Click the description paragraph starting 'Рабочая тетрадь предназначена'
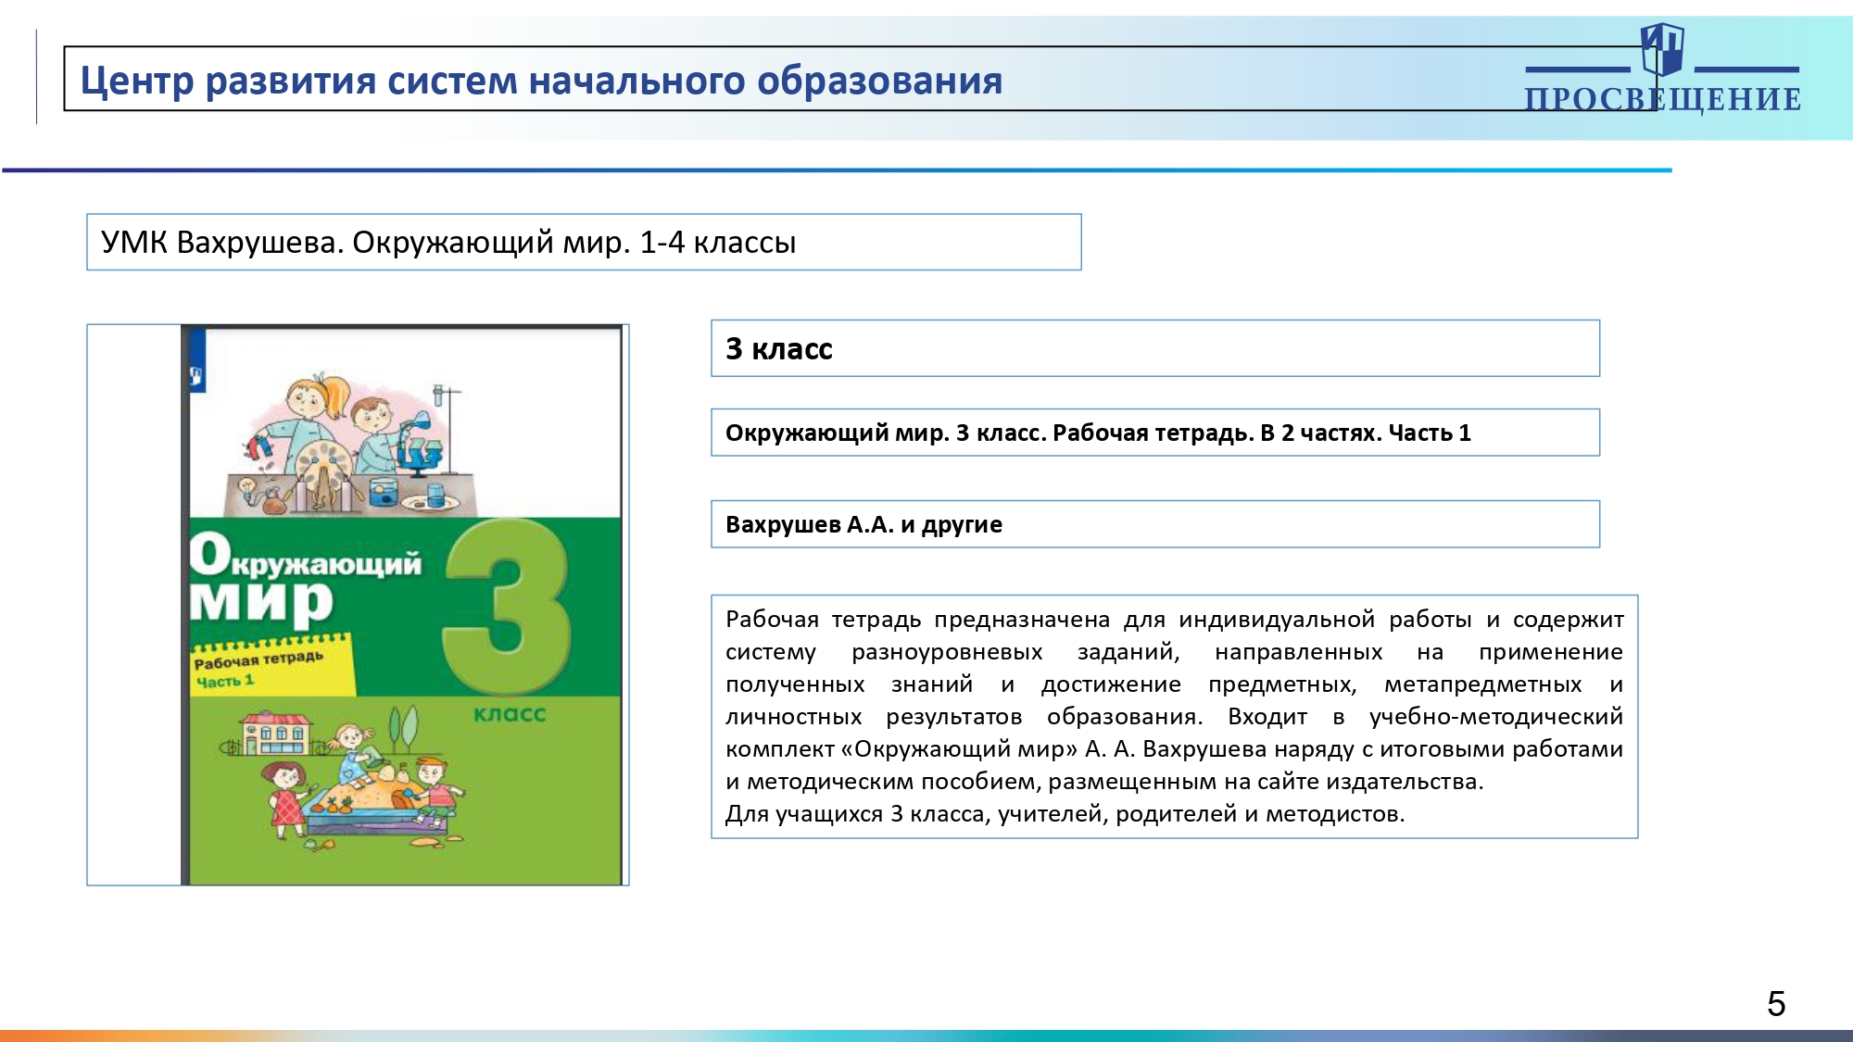 (x=1174, y=716)
